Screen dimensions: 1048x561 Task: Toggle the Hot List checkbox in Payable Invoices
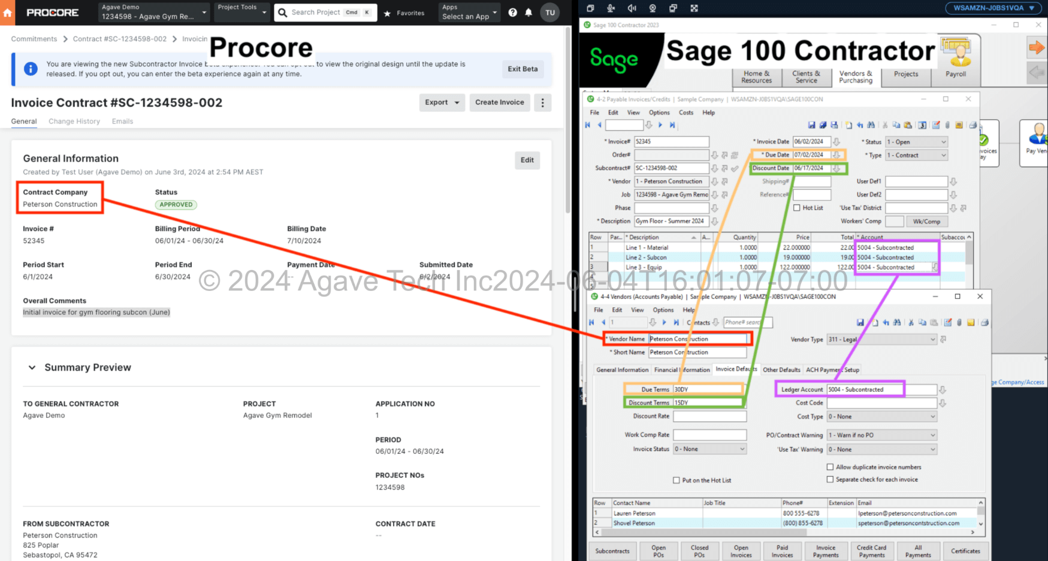pos(797,208)
